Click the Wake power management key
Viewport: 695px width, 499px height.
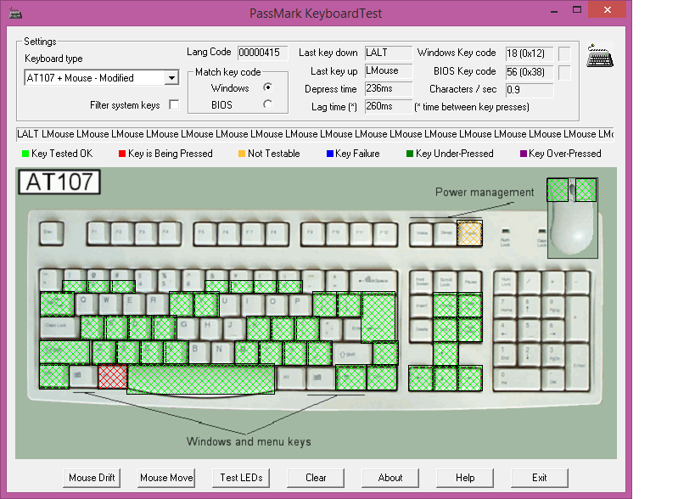[x=422, y=233]
